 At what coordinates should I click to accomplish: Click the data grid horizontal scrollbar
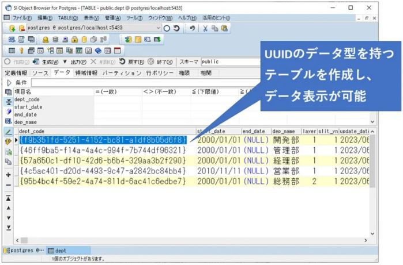coord(191,240)
